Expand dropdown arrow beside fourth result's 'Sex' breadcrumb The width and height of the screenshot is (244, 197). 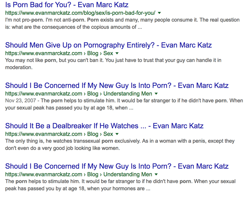click(117, 134)
